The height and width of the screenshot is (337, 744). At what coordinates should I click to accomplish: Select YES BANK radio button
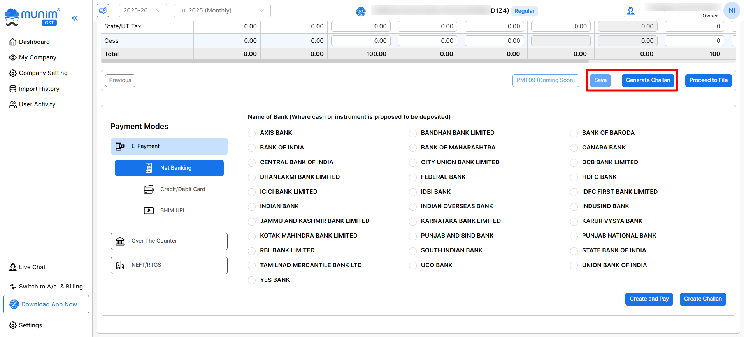(252, 280)
